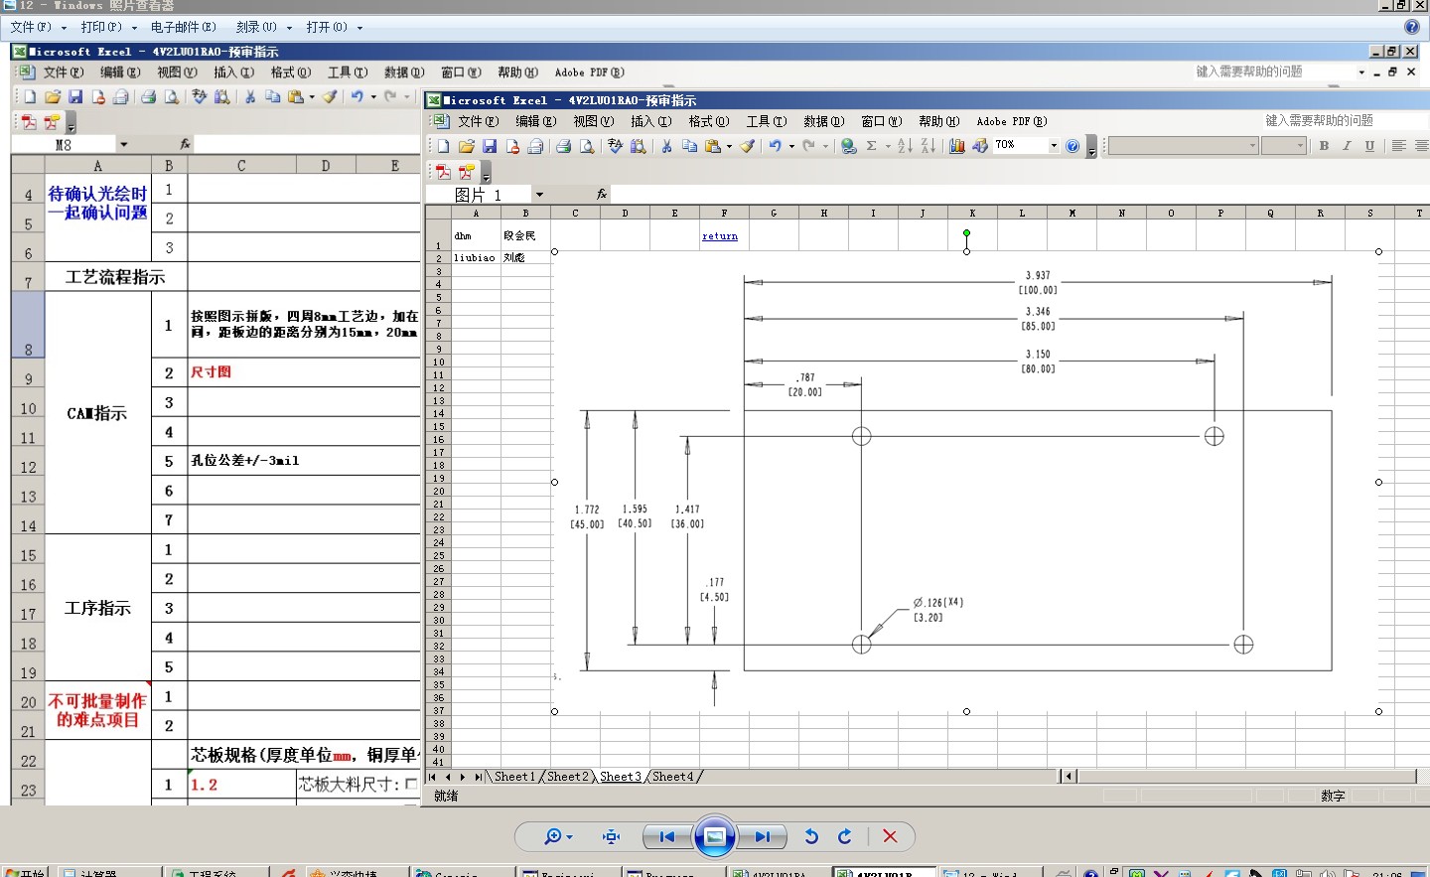The width and height of the screenshot is (1430, 877).
Task: Click Photo Viewer help question mark icon
Action: (1411, 27)
